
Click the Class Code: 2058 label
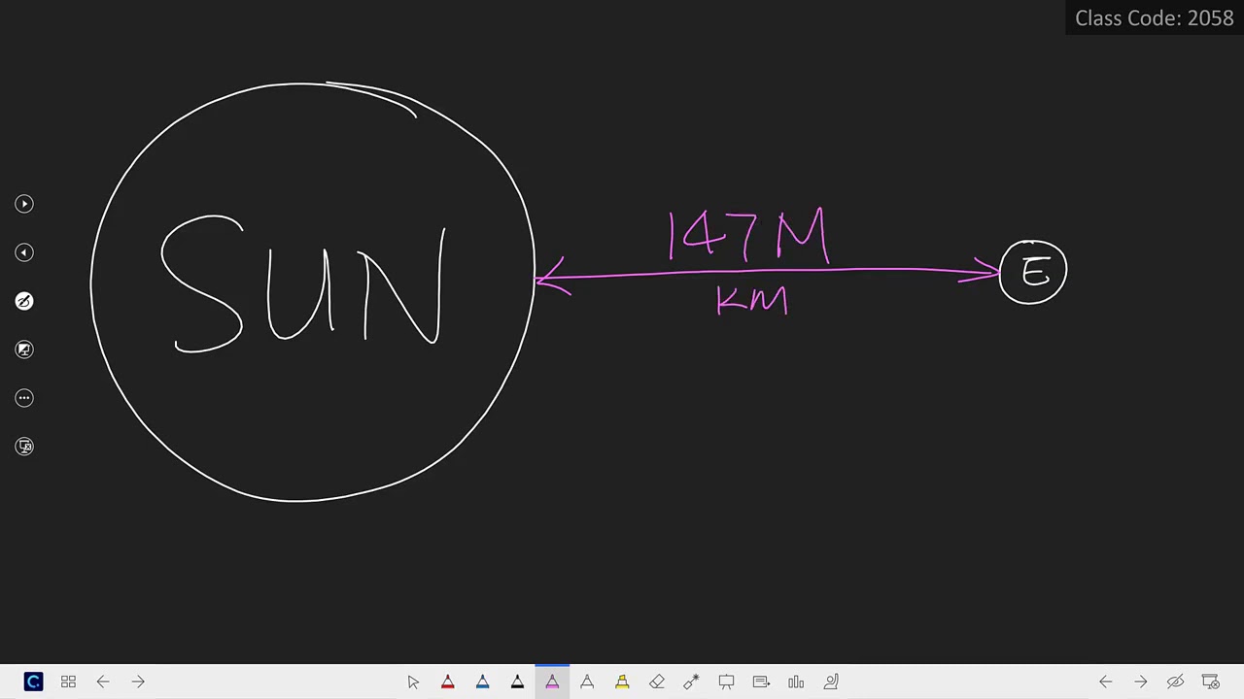(1154, 18)
